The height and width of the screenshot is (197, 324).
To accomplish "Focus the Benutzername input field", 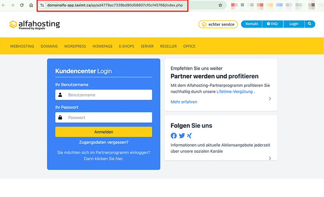I will (104, 95).
